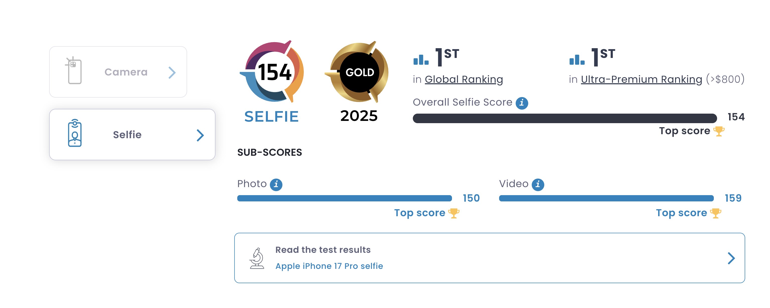
Task: Click the Selfie tab phone icon
Action: pyautogui.click(x=75, y=133)
